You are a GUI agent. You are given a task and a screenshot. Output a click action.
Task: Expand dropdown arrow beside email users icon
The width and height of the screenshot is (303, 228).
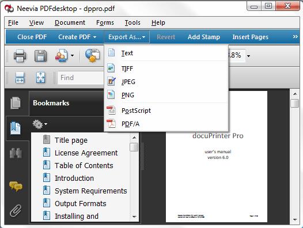[72, 56]
